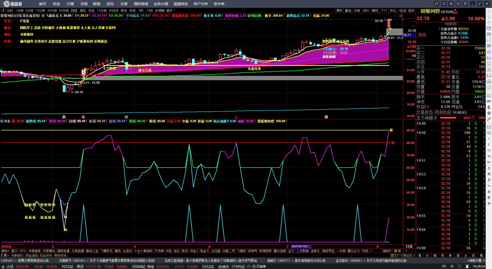Image resolution: width=492 pixels, height=269 pixels.
Task: Open the skin shirt icon in title bar
Action: (465, 4)
